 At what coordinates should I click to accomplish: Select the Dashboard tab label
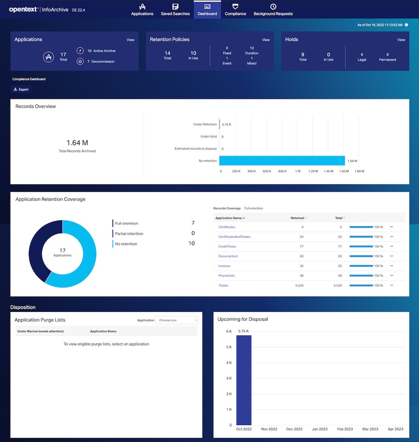(207, 14)
